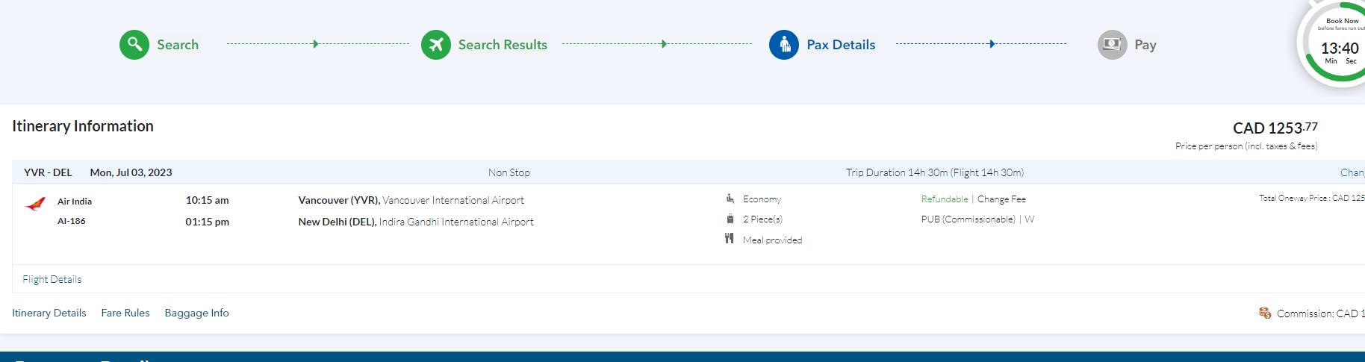The width and height of the screenshot is (1365, 362).
Task: Click the grey Pay money icon
Action: [x=1112, y=45]
